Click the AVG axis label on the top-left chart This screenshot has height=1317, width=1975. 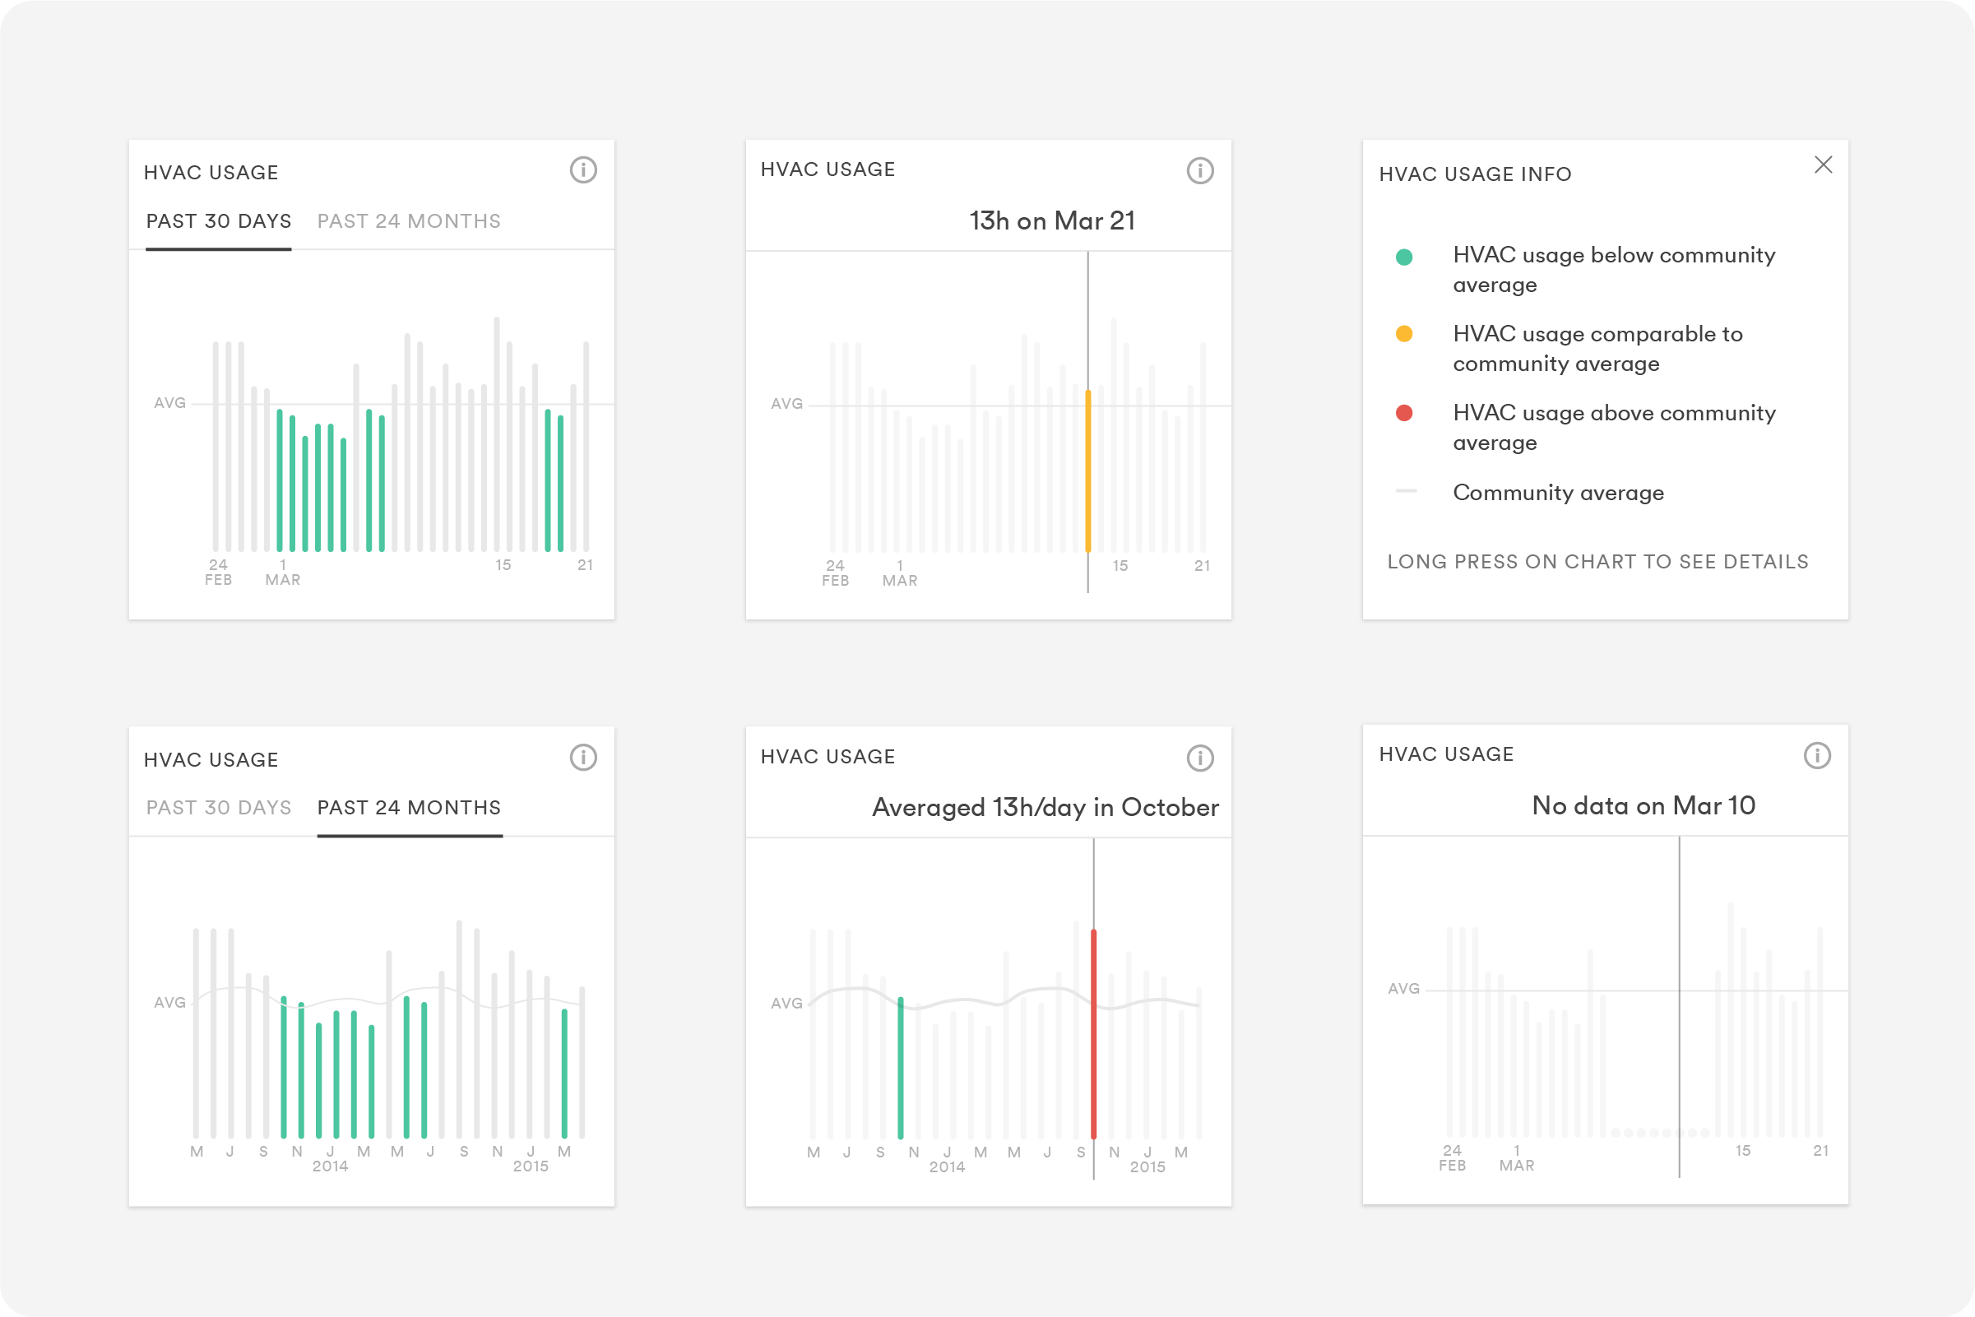click(x=171, y=403)
